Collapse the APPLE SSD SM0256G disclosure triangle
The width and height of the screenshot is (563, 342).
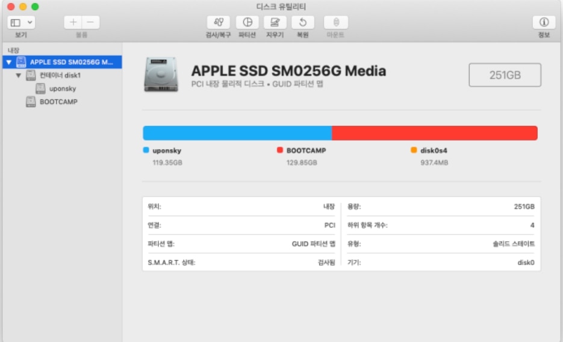[9, 62]
